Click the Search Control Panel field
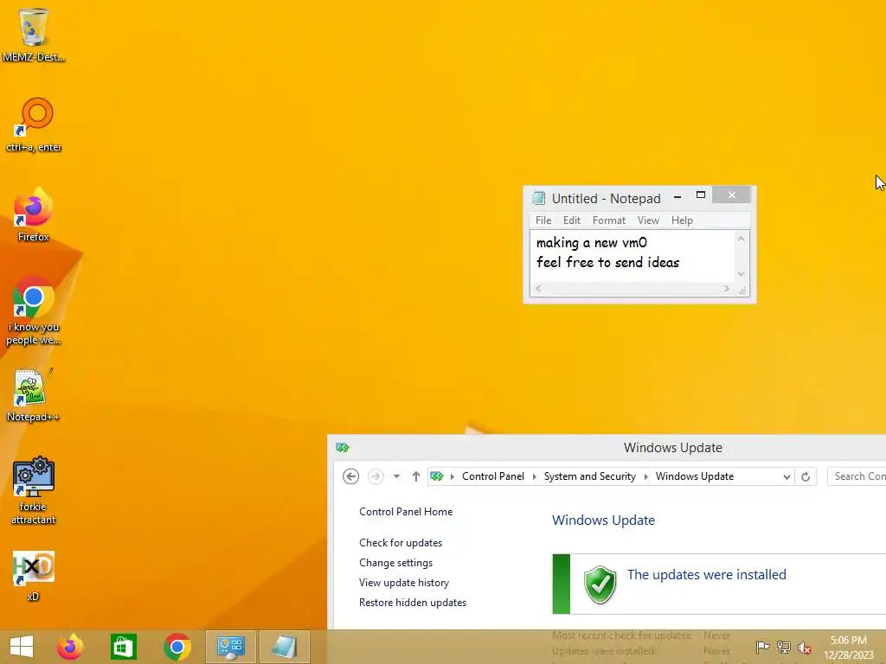886x664 pixels. pos(856,476)
